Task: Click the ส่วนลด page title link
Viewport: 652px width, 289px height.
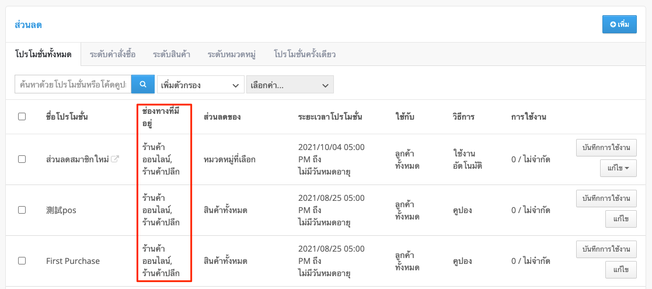Action: pos(28,25)
